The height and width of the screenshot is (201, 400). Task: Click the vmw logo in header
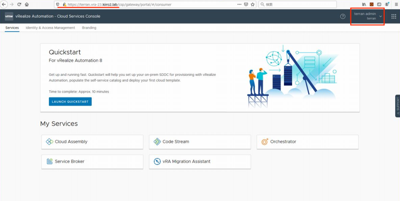(9, 16)
